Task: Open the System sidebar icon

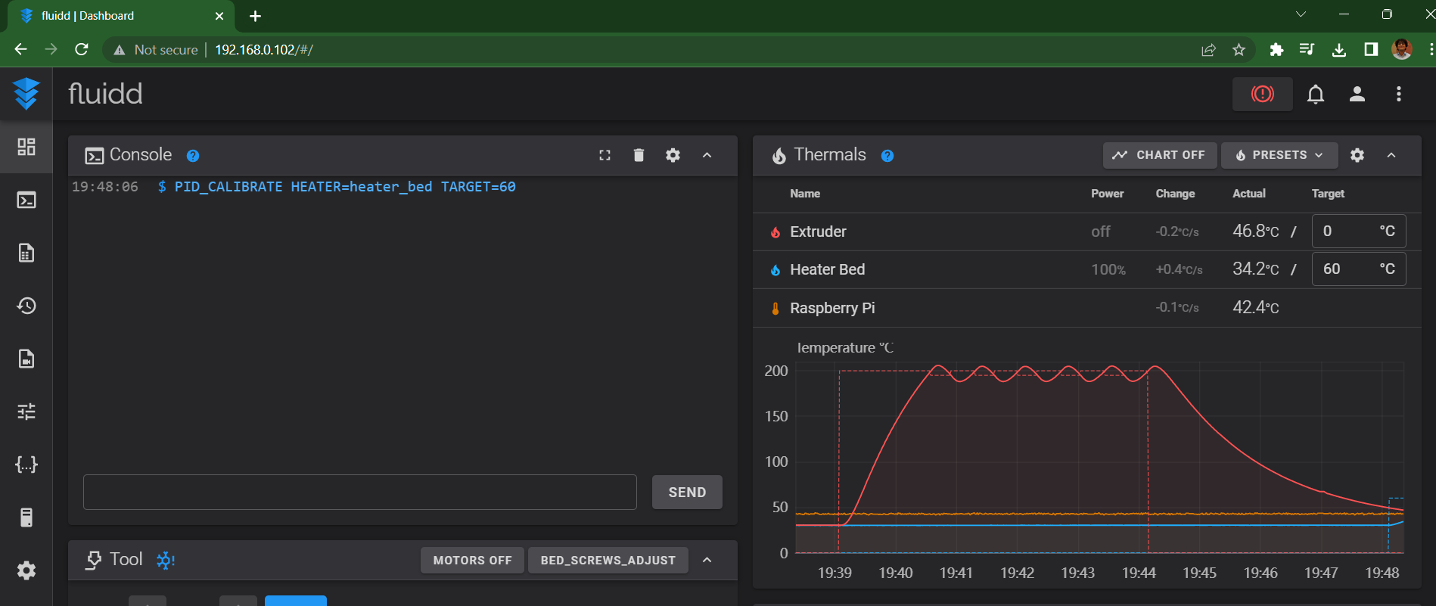Action: [26, 517]
